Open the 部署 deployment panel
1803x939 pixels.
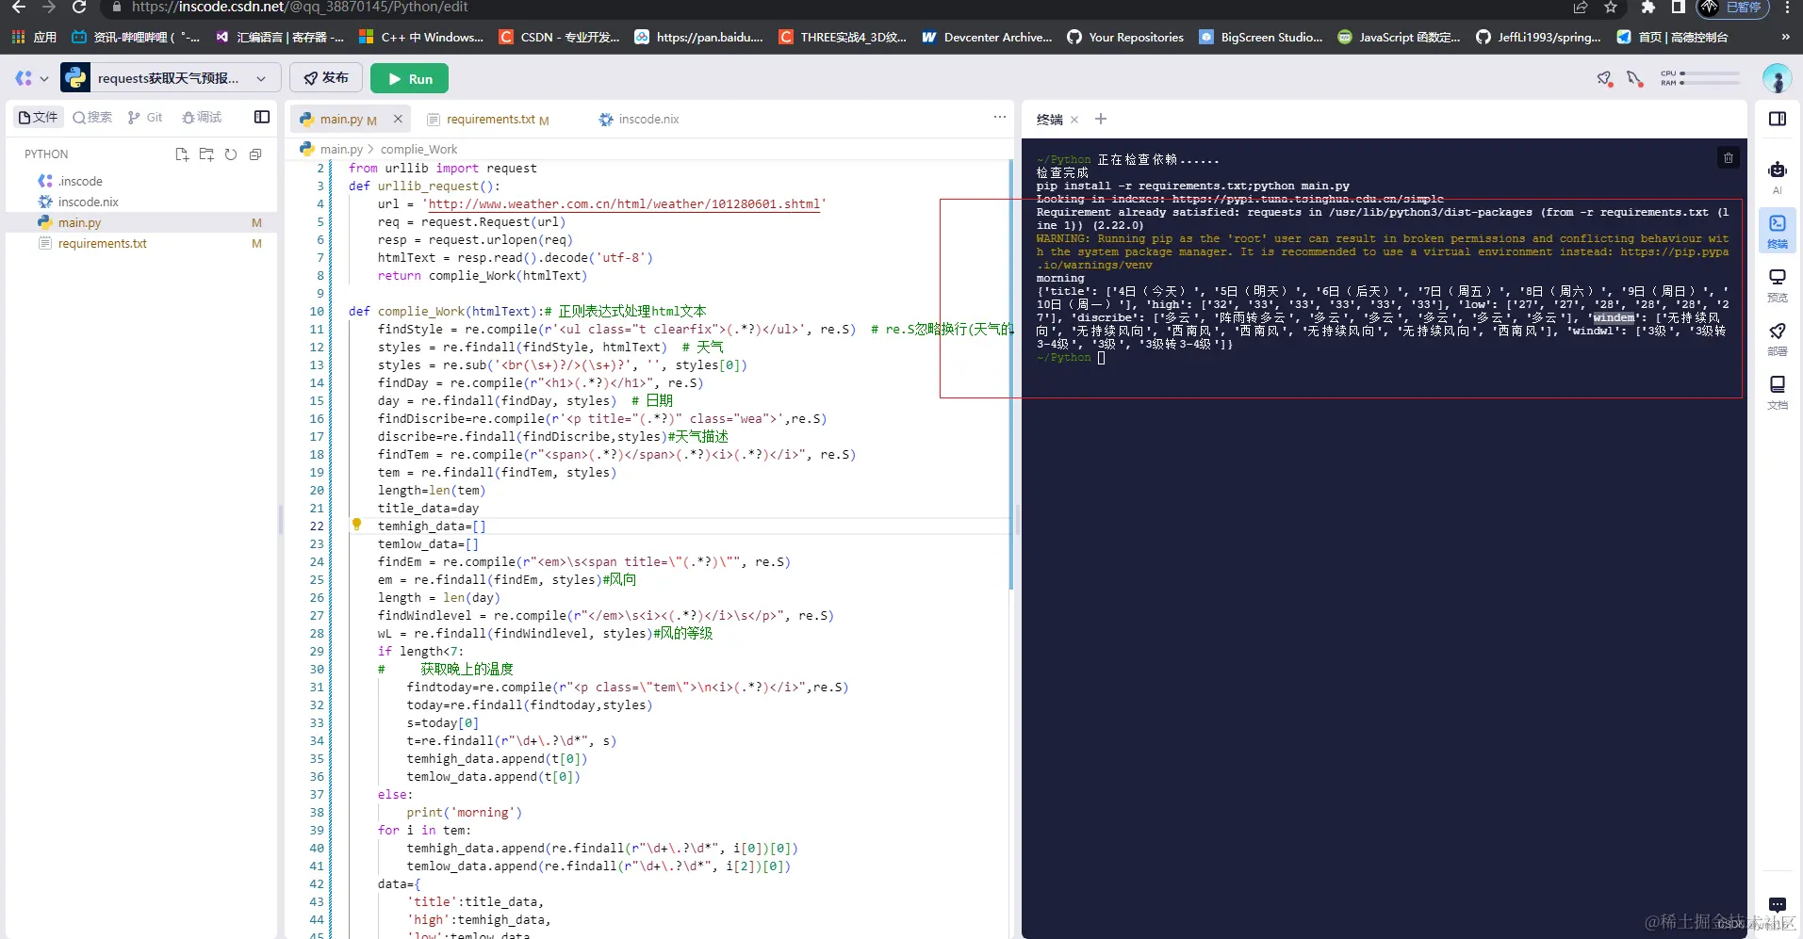(x=1778, y=336)
